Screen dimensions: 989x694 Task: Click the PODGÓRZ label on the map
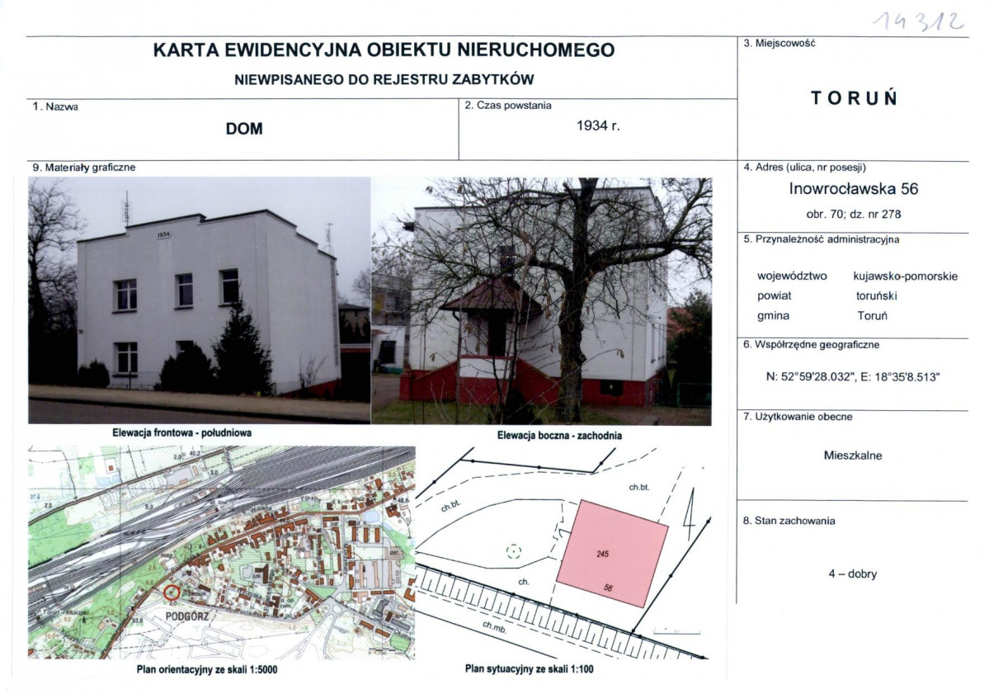point(188,615)
